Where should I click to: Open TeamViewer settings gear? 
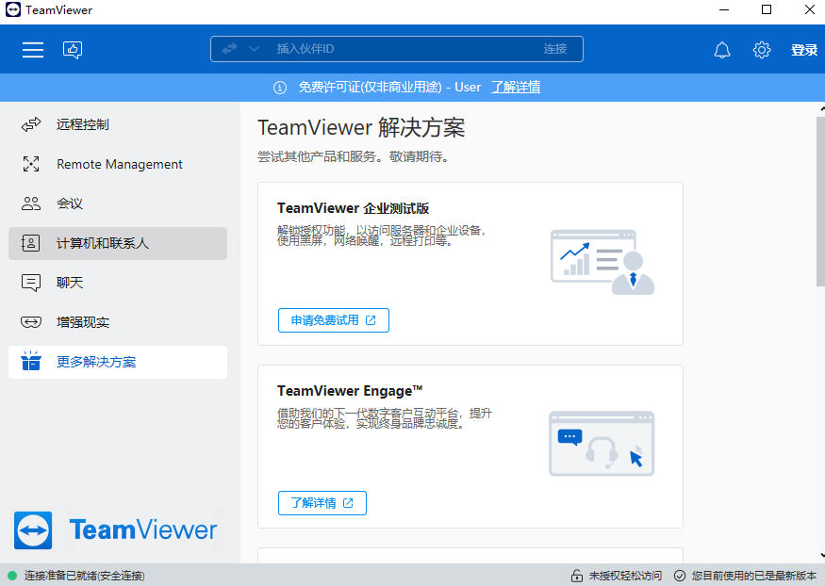pos(762,50)
